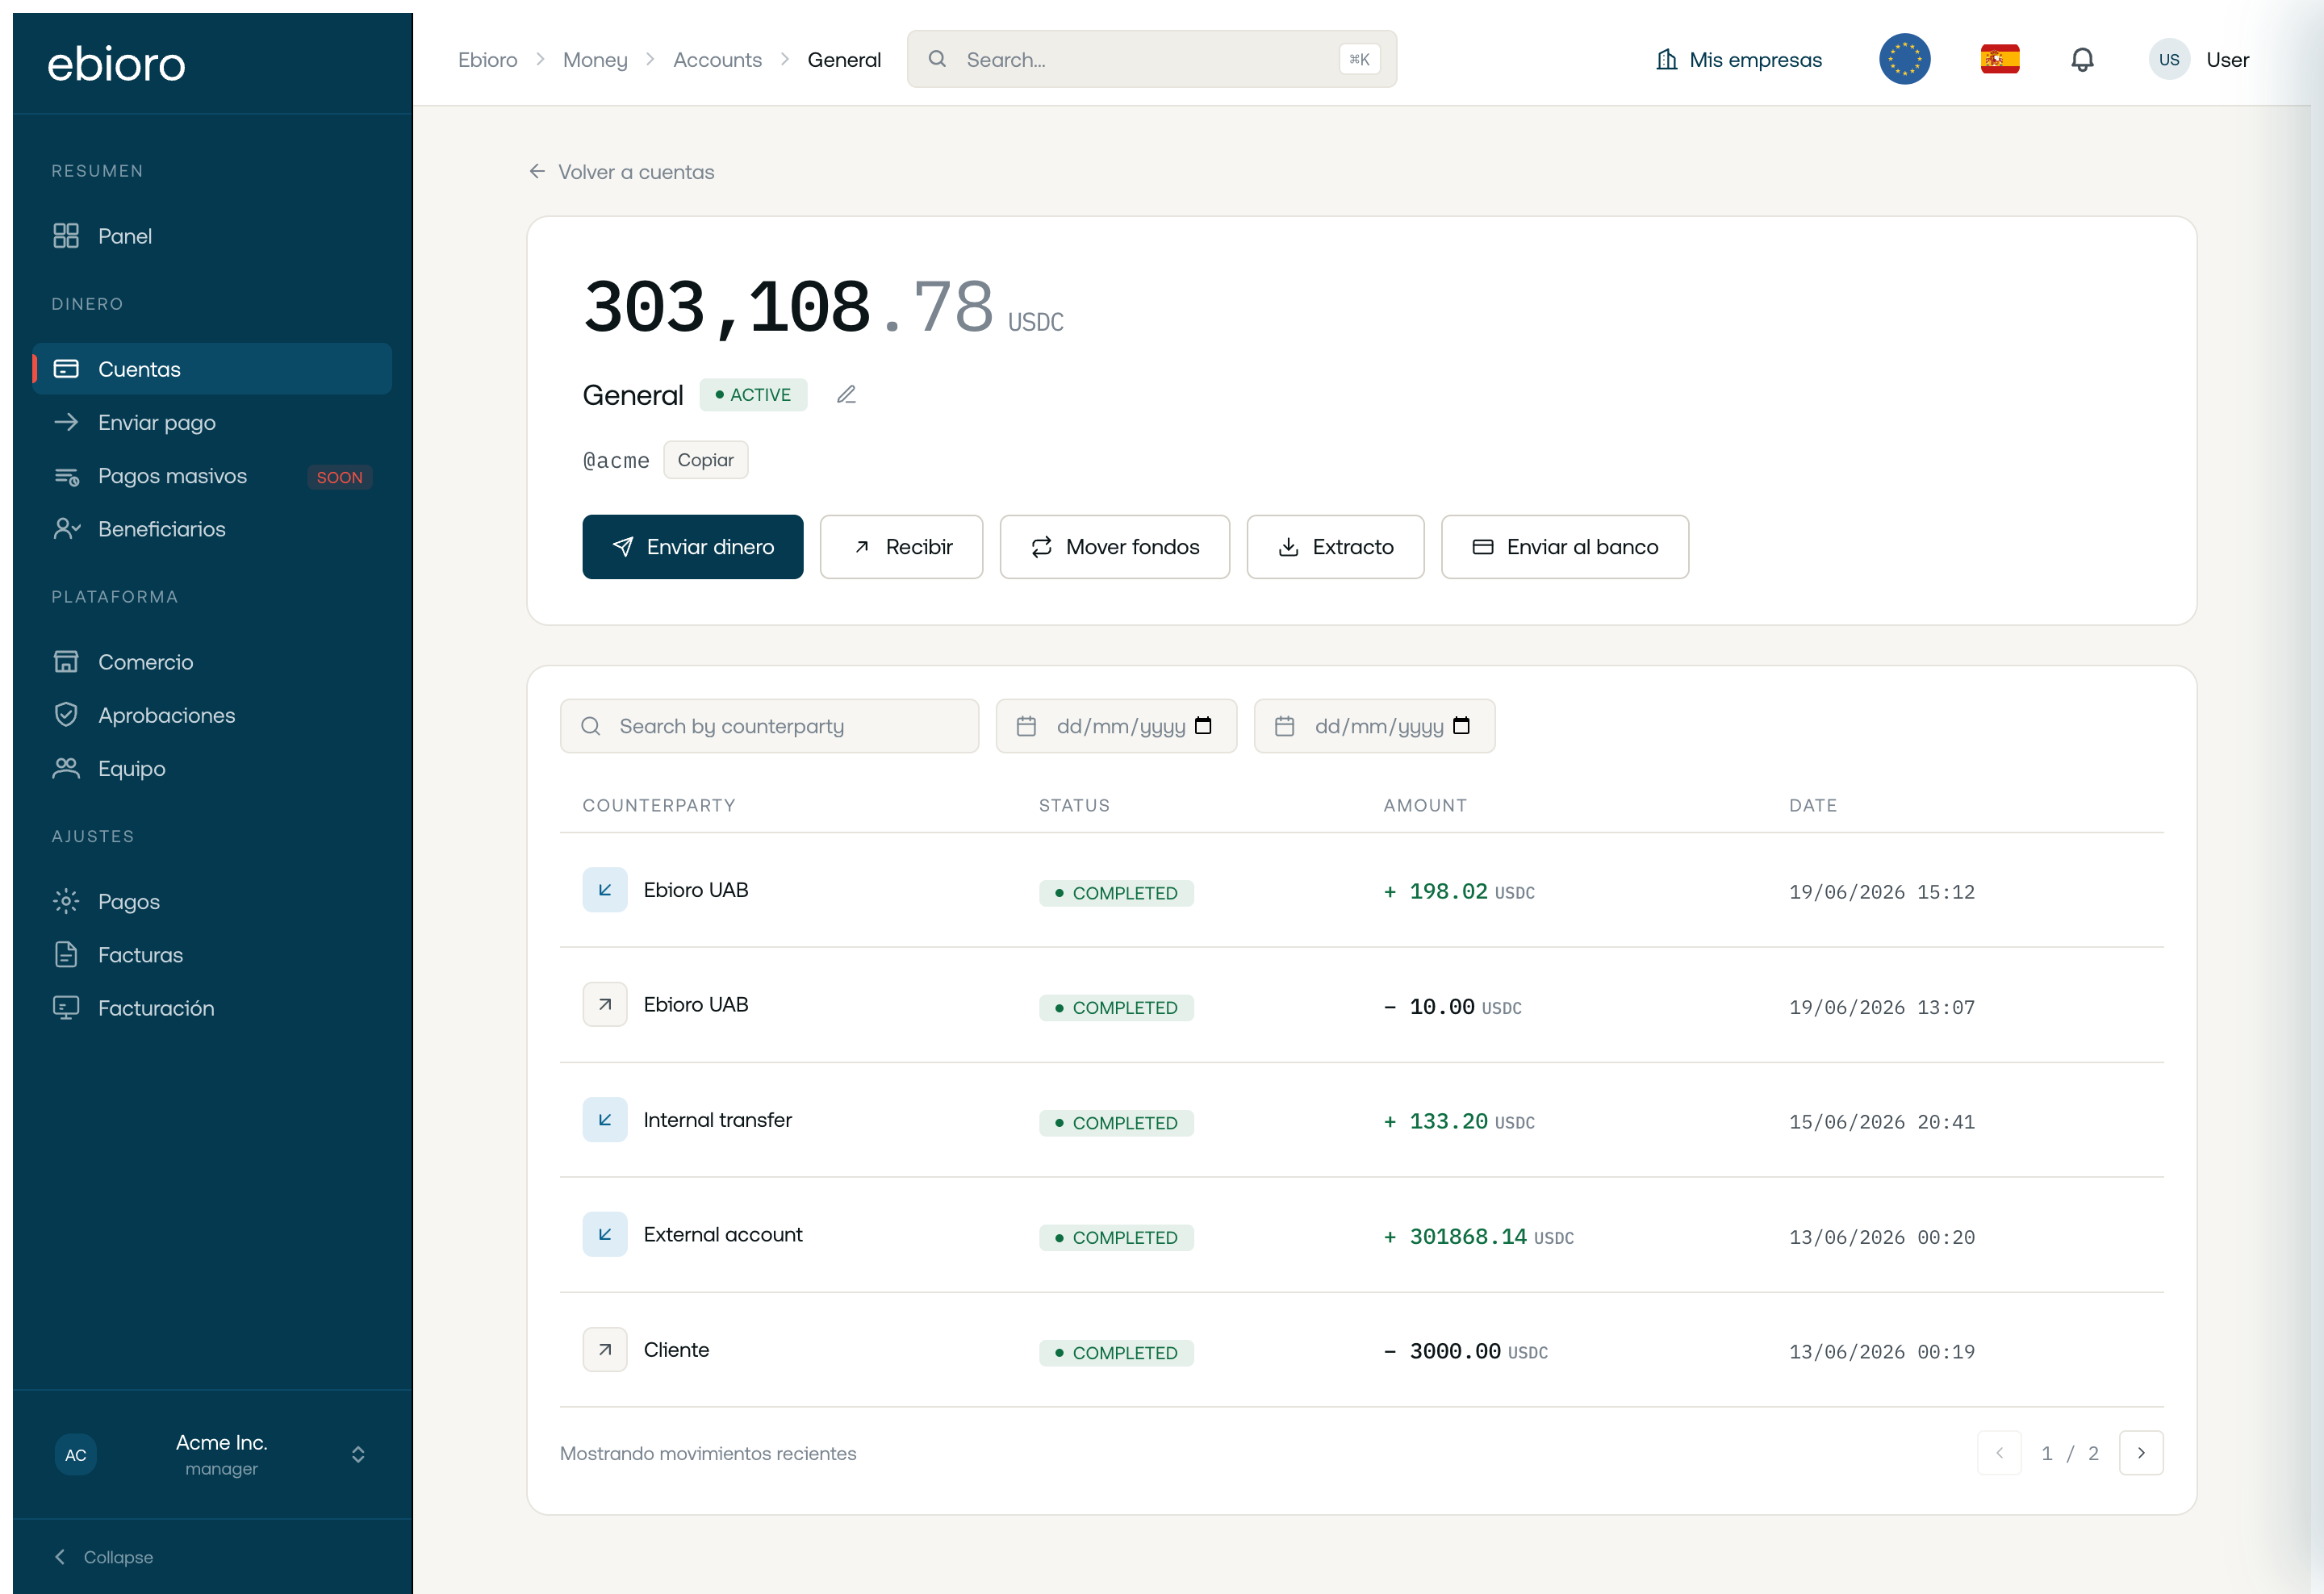Image resolution: width=2324 pixels, height=1594 pixels.
Task: Go to next transactions page
Action: [2141, 1453]
